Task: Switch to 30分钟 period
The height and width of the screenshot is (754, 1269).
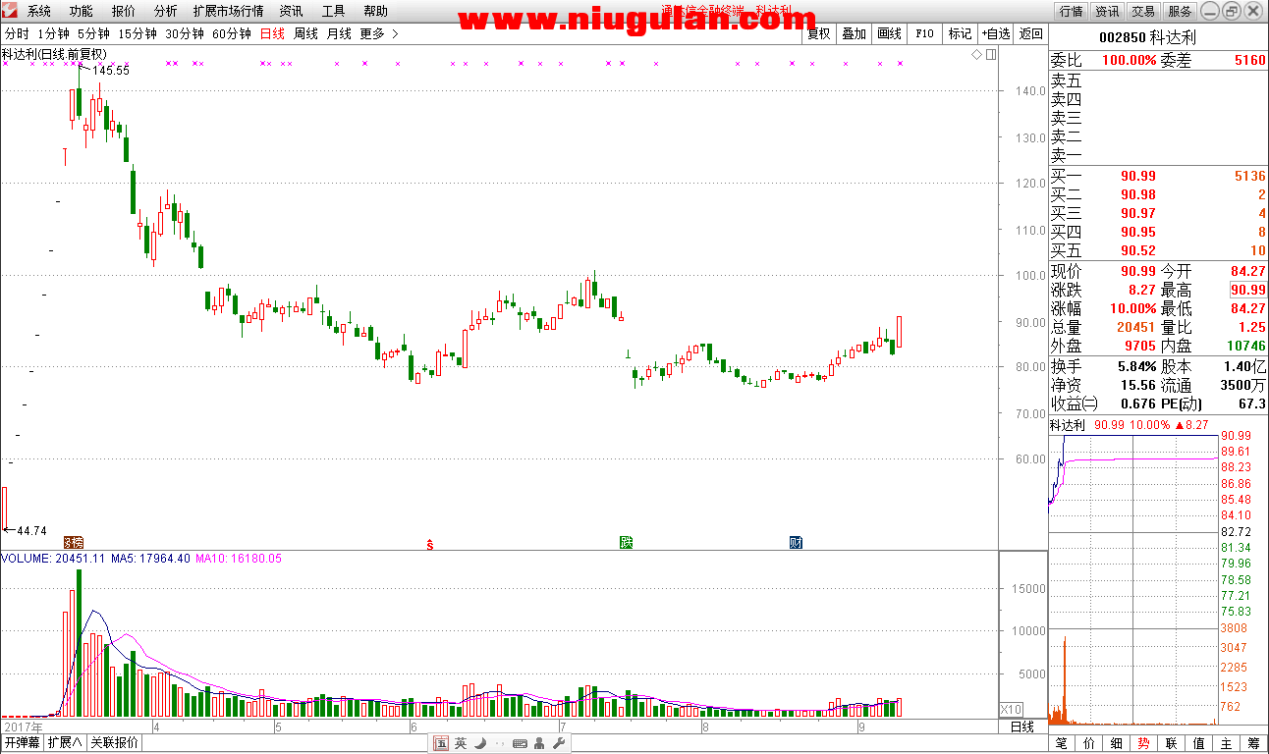Action: point(185,33)
